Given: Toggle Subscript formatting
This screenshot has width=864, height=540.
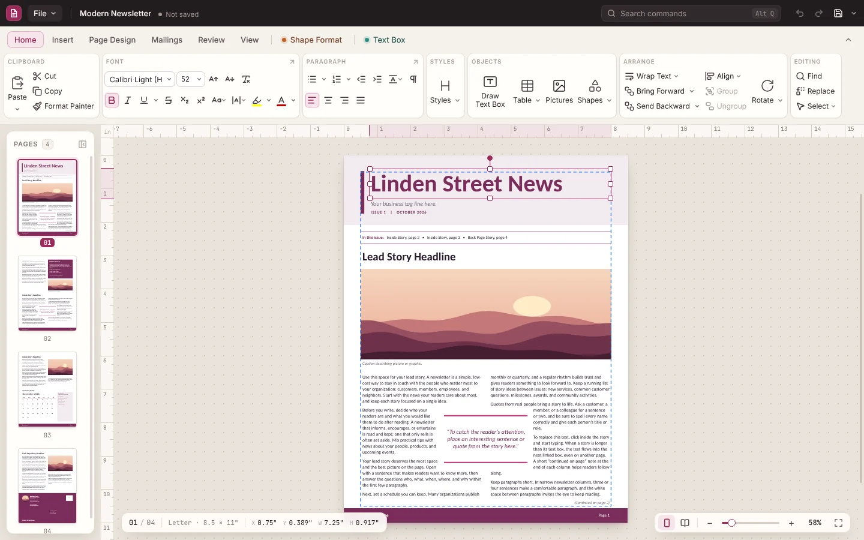Looking at the screenshot, I should (185, 100).
